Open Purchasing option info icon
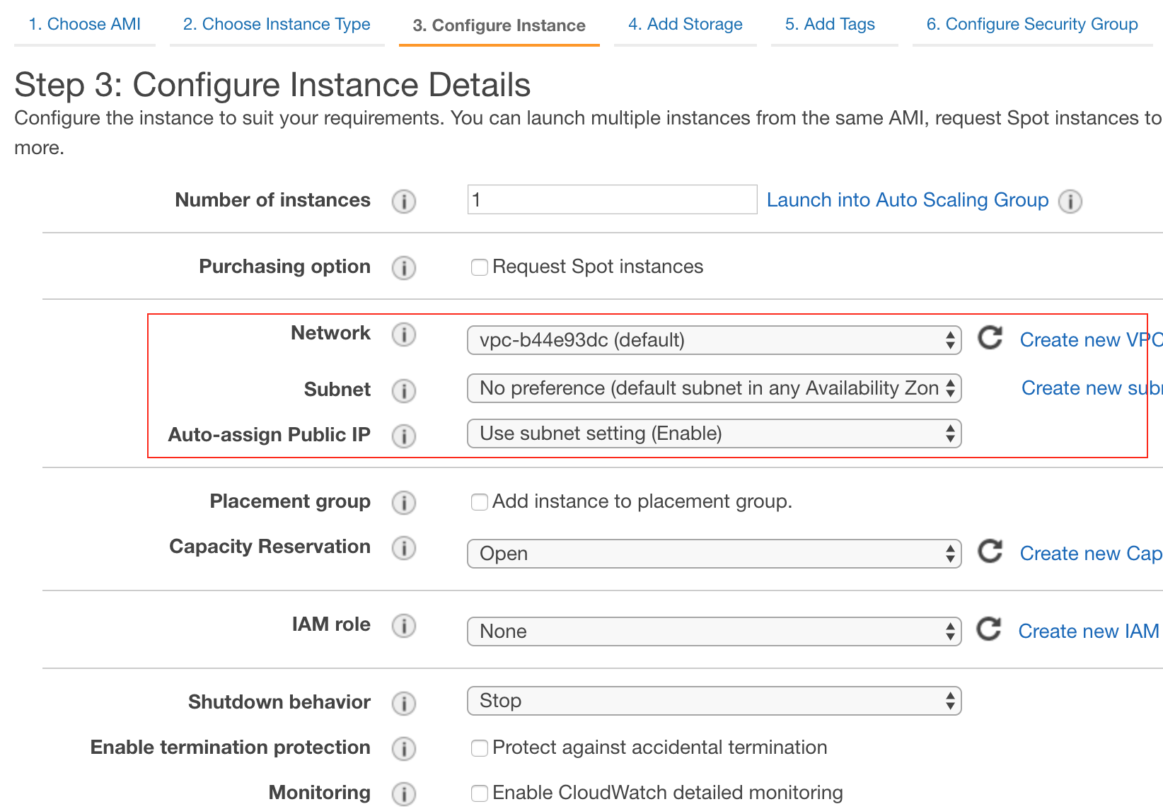Viewport: 1163px width, 809px height. click(404, 268)
